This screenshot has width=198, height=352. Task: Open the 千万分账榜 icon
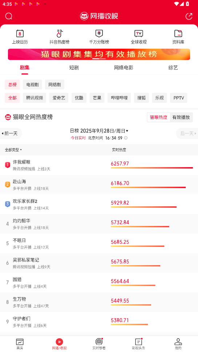tap(99, 33)
